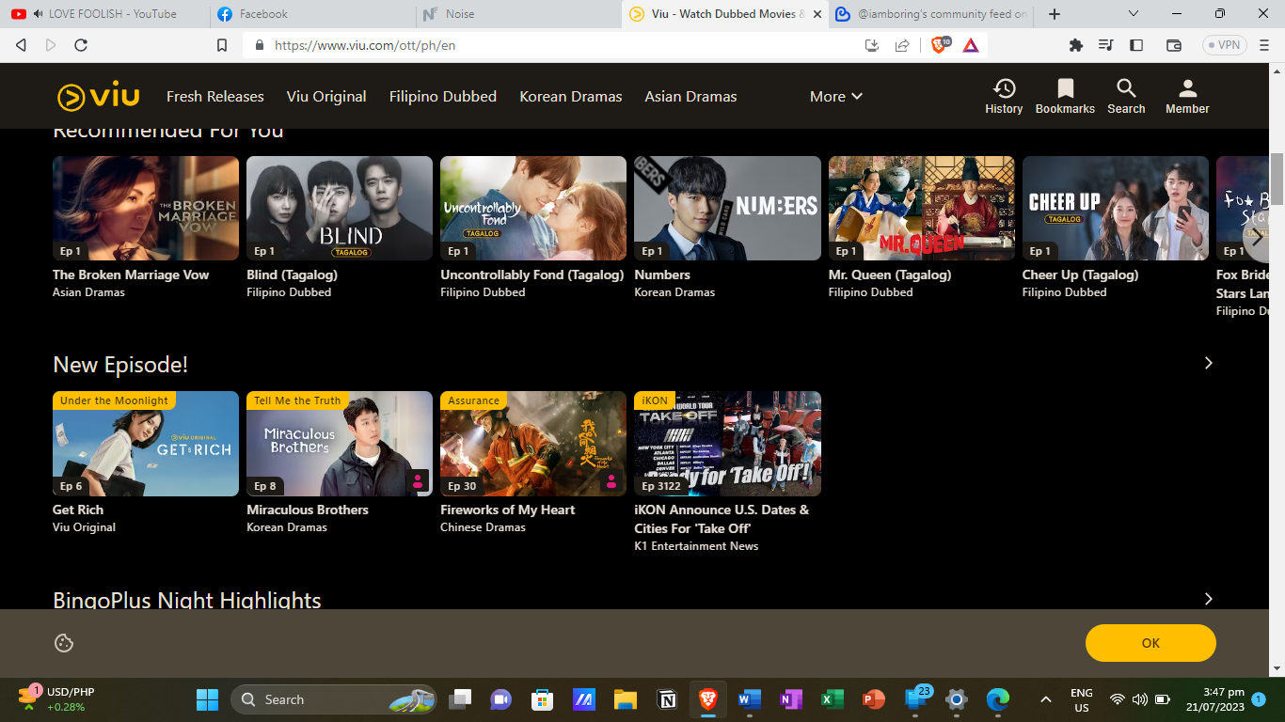Click the cookie settings icon

tap(64, 643)
